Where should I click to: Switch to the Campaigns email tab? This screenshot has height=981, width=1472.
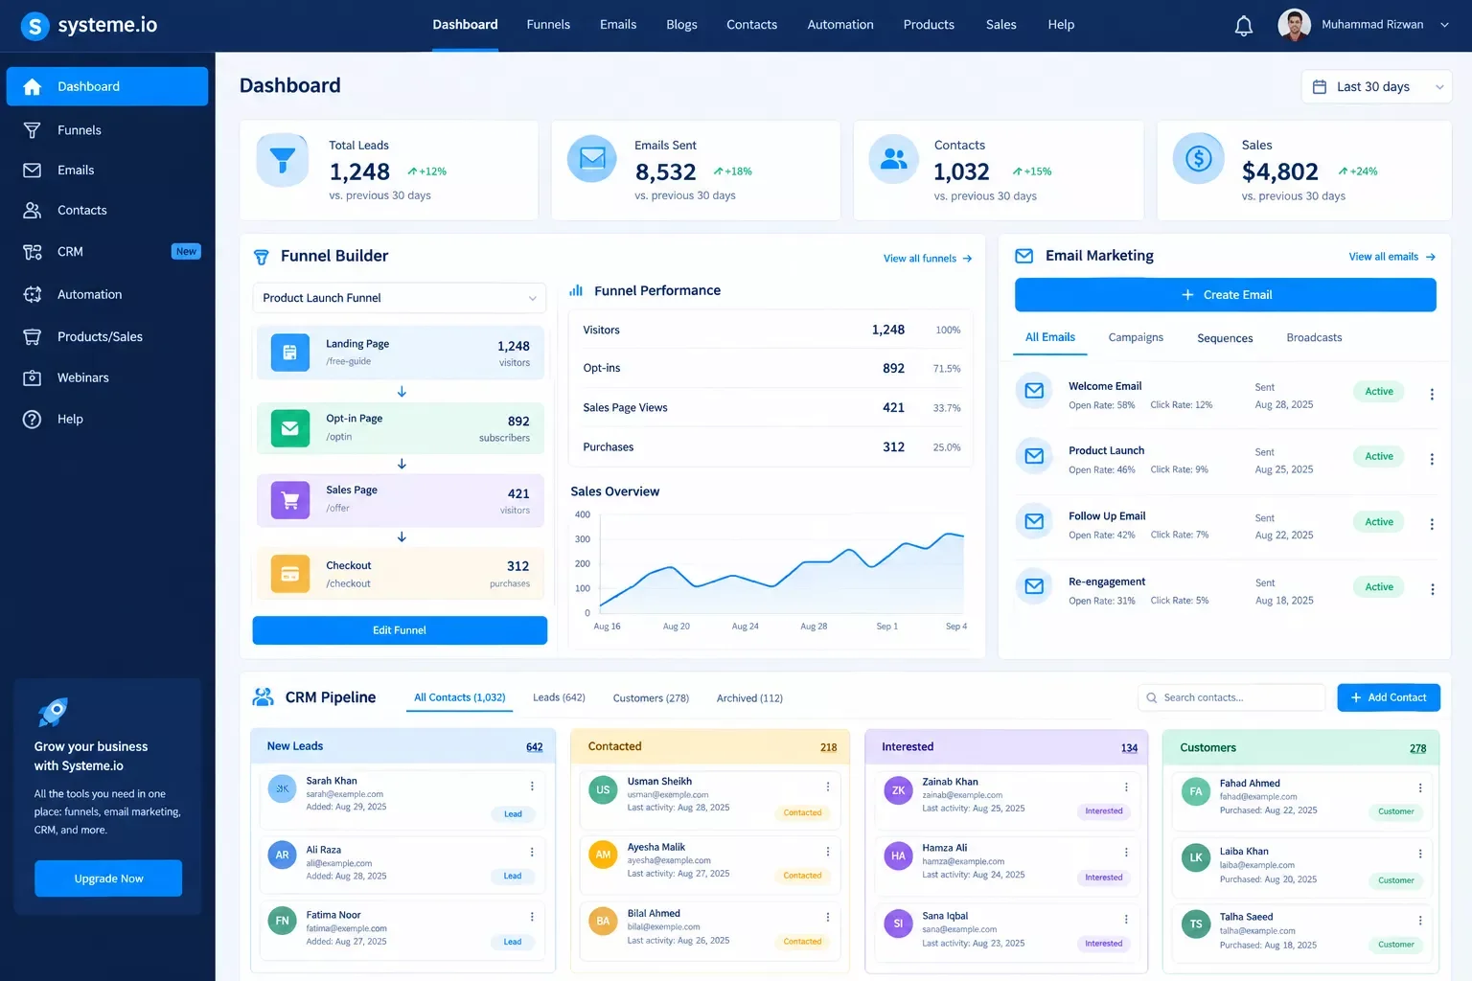tap(1136, 337)
